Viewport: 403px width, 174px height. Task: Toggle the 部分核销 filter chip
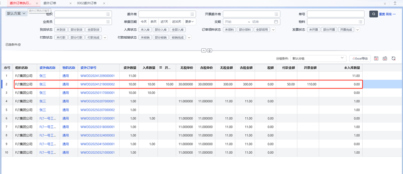161,38
